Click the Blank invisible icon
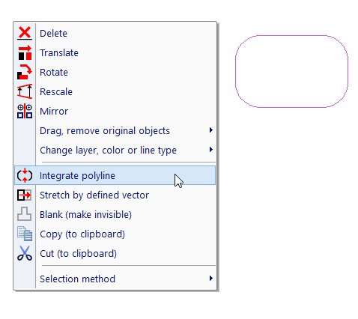 pos(25,214)
